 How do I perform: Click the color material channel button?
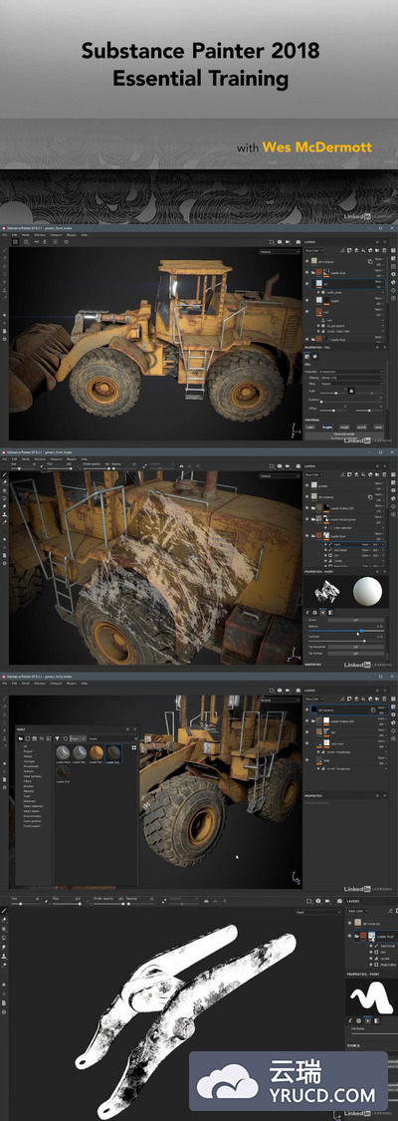pos(310,426)
